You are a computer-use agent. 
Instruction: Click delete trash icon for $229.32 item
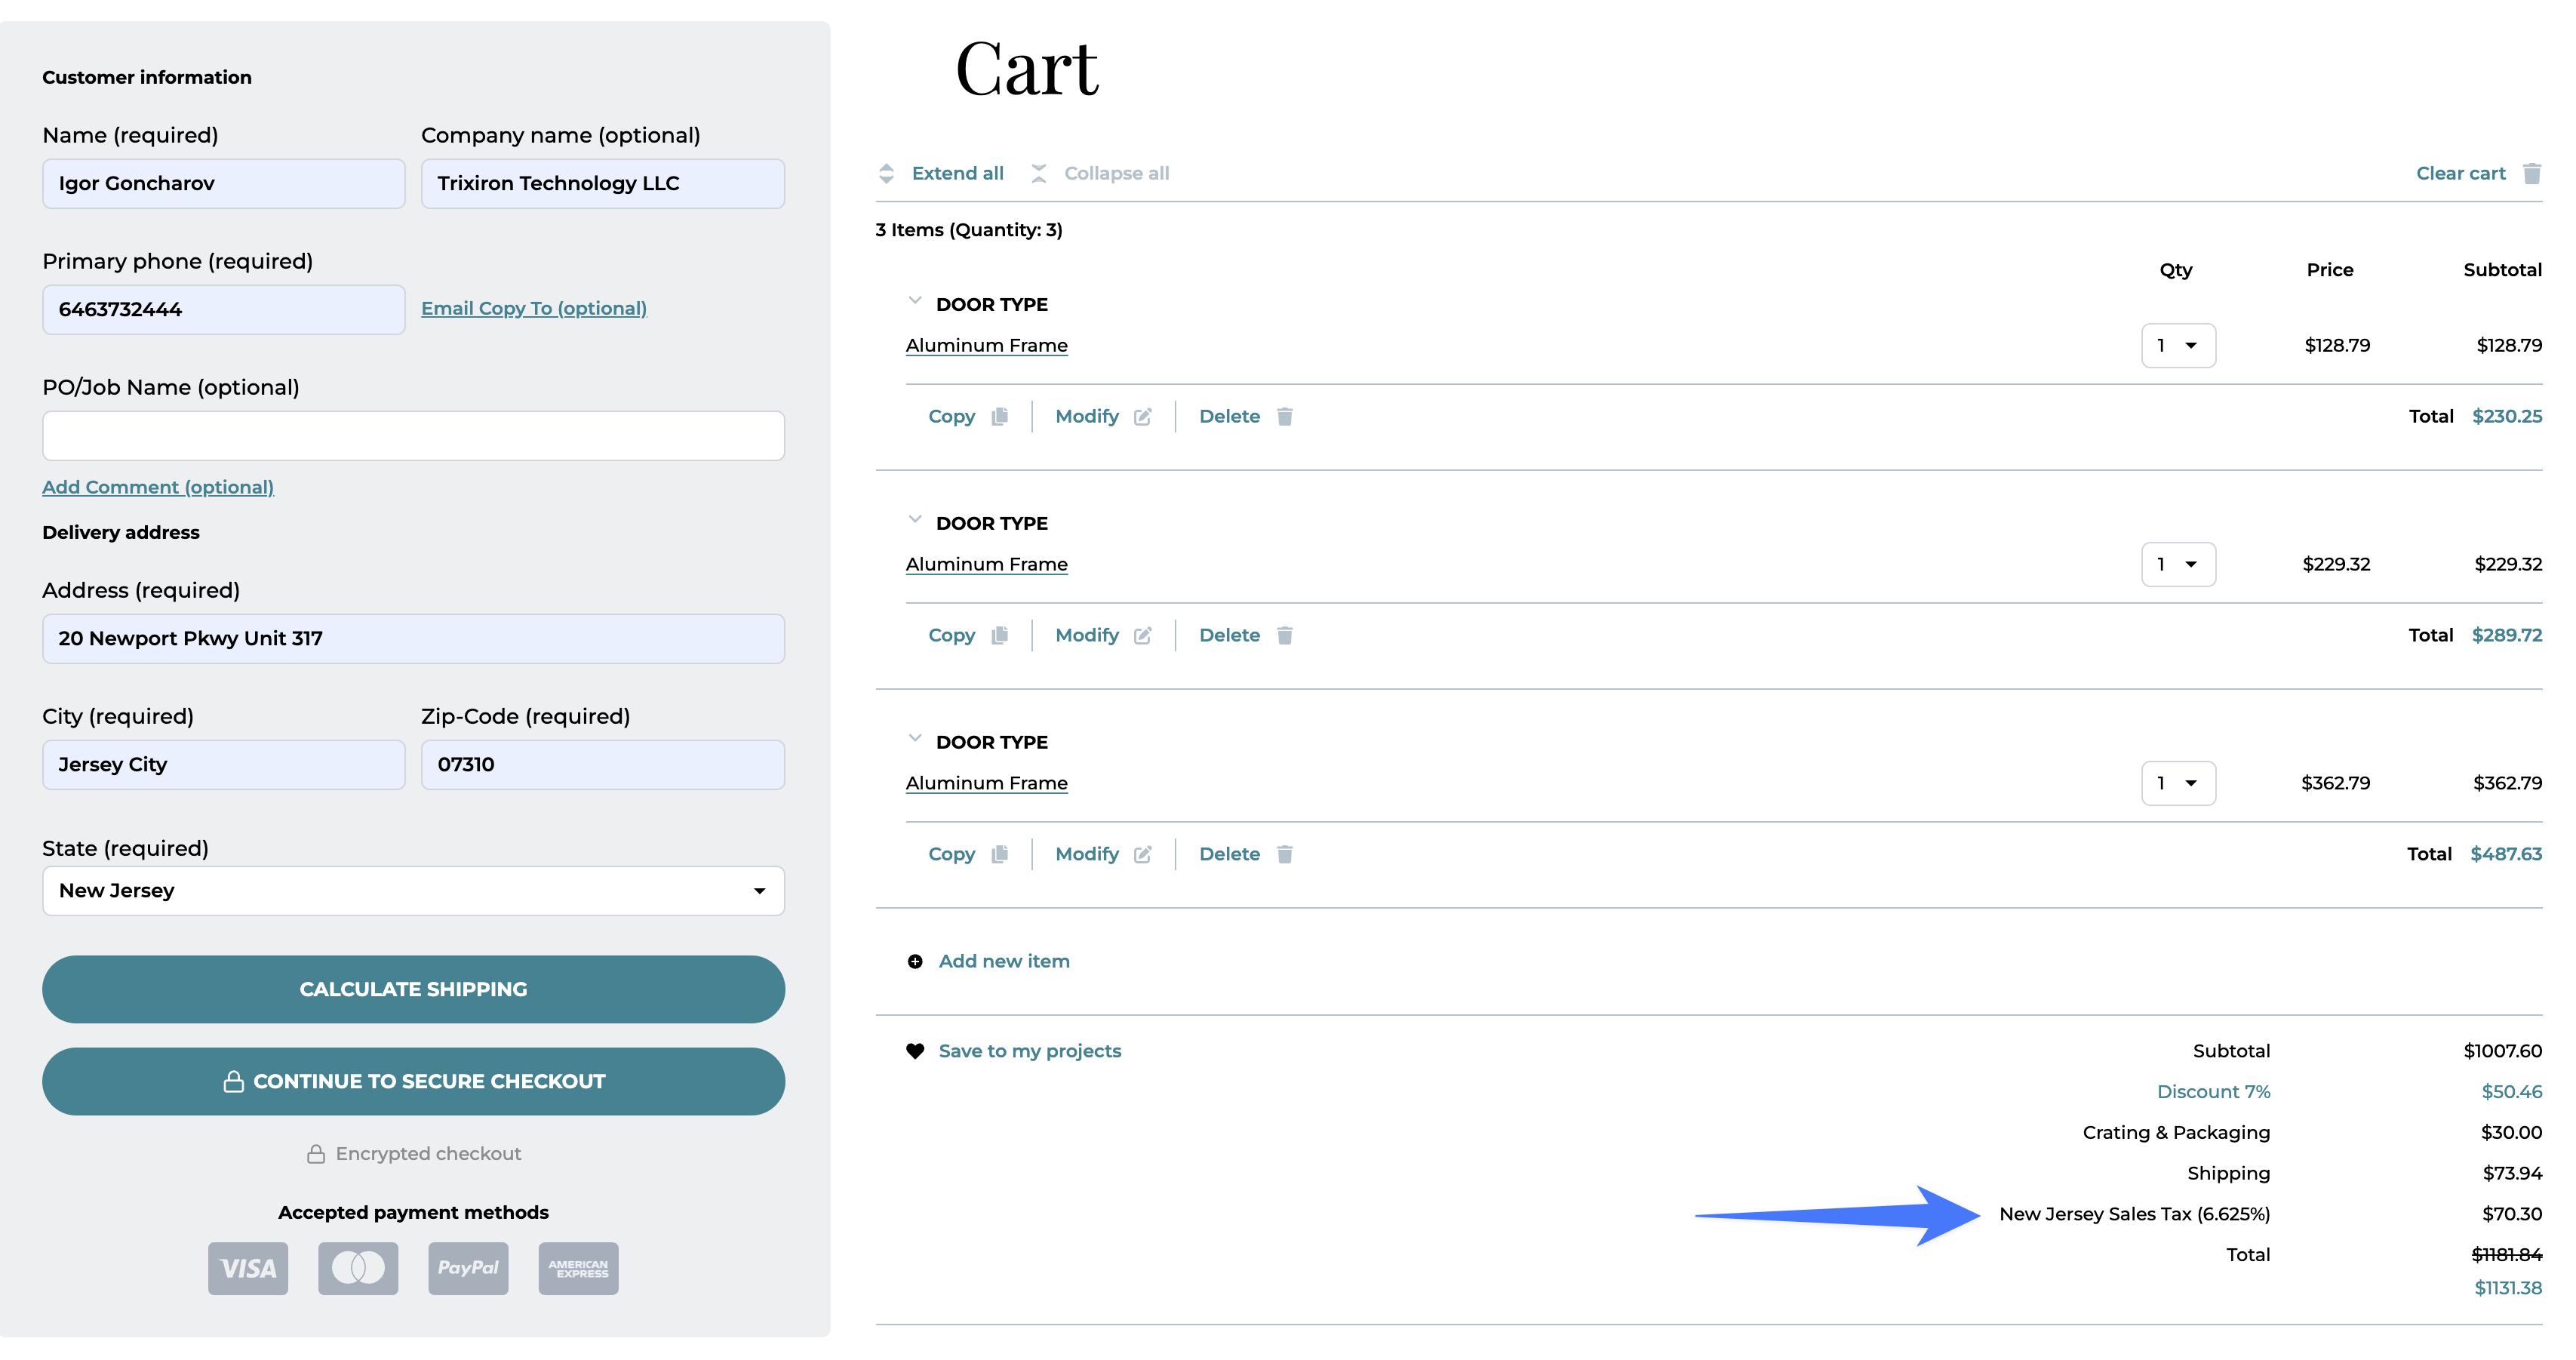point(1285,635)
